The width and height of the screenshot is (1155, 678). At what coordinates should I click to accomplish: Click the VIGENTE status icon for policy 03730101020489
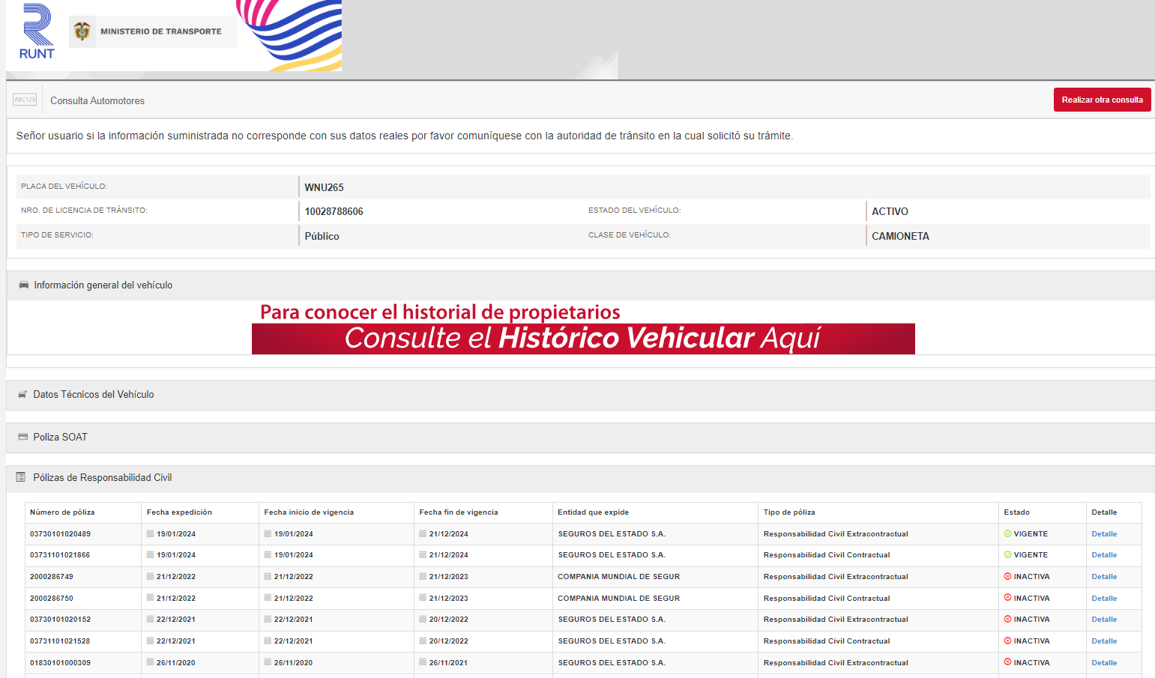[1007, 534]
